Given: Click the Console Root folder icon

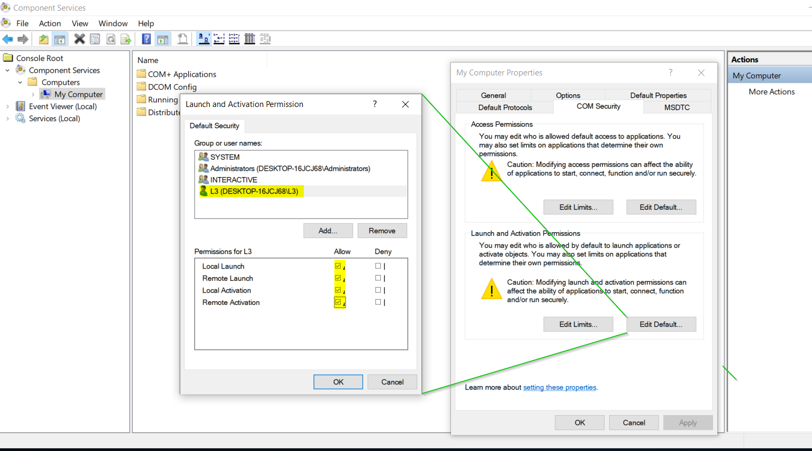Looking at the screenshot, I should click(x=8, y=58).
